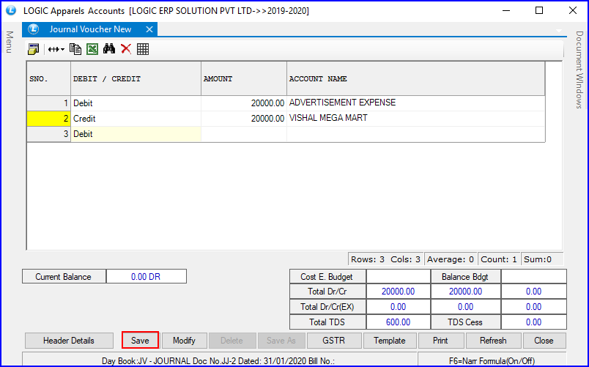The height and width of the screenshot is (367, 589).
Task: Click the SNO. column header
Action: 49,79
